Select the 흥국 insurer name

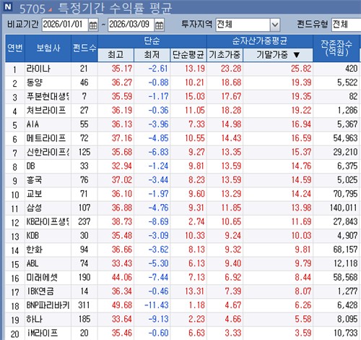pos(34,180)
